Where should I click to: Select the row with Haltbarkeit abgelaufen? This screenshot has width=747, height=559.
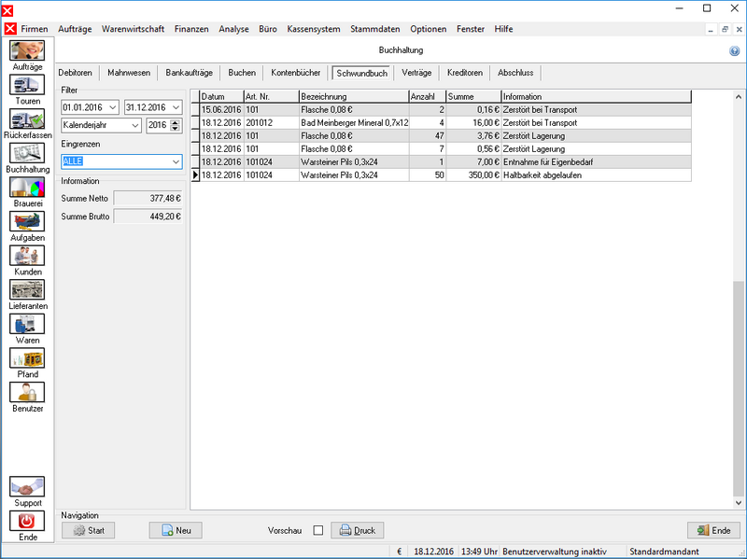coord(442,175)
